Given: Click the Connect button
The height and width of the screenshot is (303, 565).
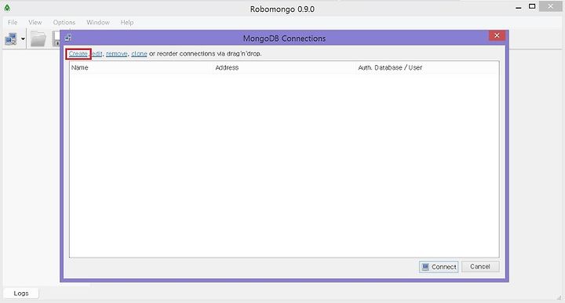Looking at the screenshot, I should 439,267.
